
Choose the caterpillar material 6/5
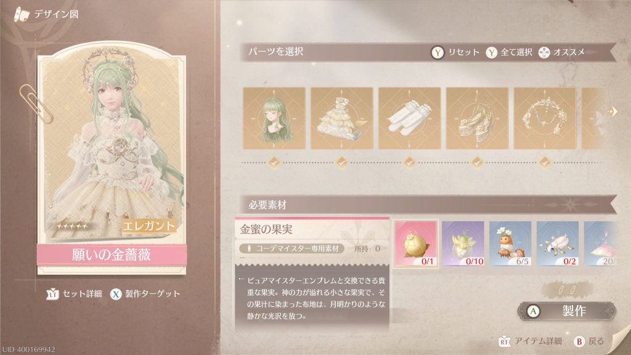[510, 243]
